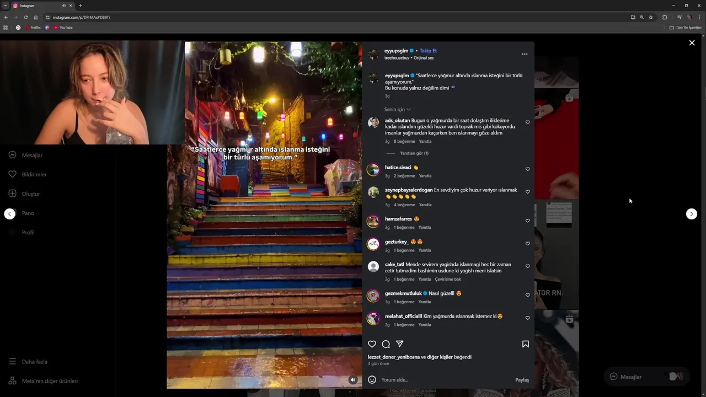Like cake_tatl's comment
The width and height of the screenshot is (706, 397).
click(x=527, y=266)
